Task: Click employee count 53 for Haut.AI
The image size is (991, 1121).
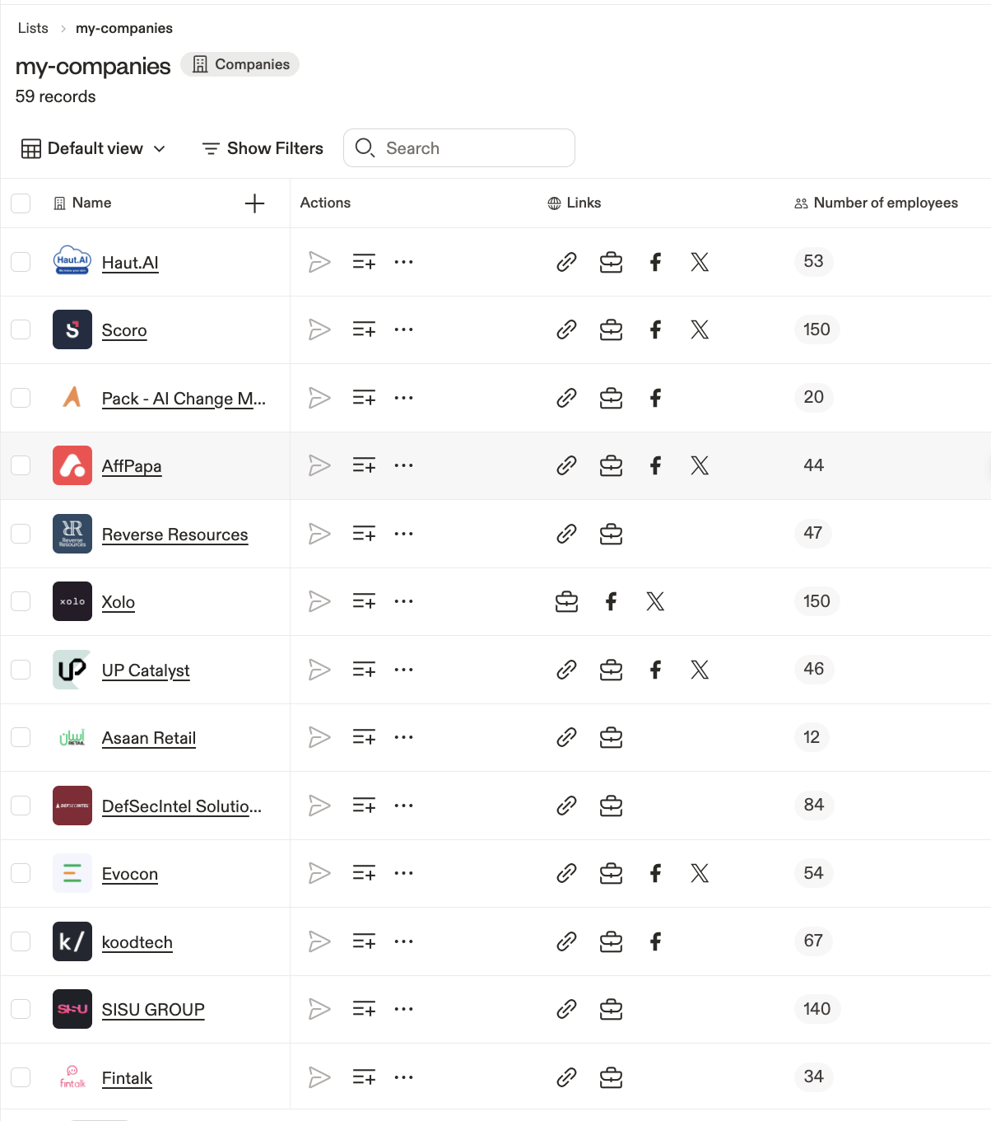Action: pos(813,261)
